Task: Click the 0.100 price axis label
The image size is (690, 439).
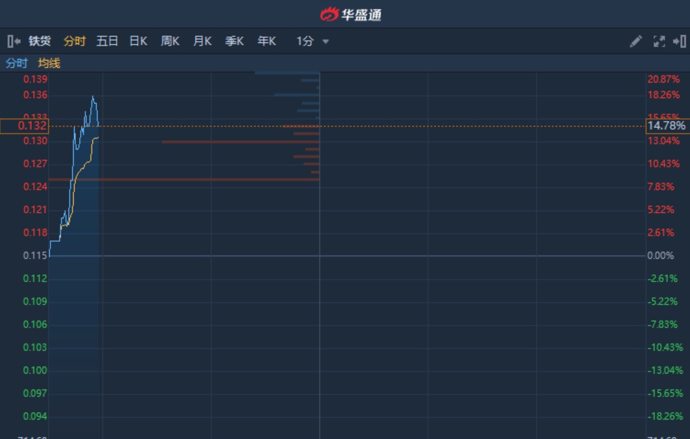Action: [35, 370]
